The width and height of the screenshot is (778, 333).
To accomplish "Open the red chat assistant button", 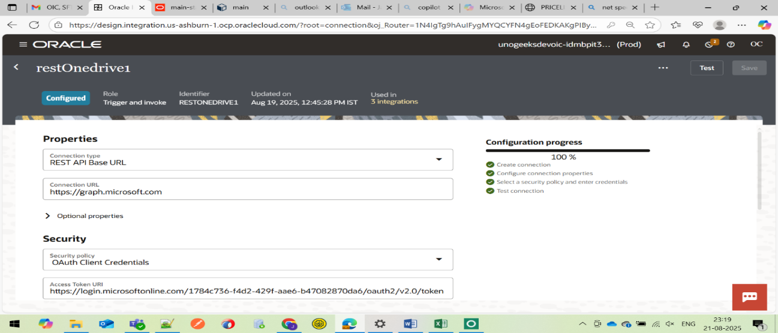I will point(749,297).
